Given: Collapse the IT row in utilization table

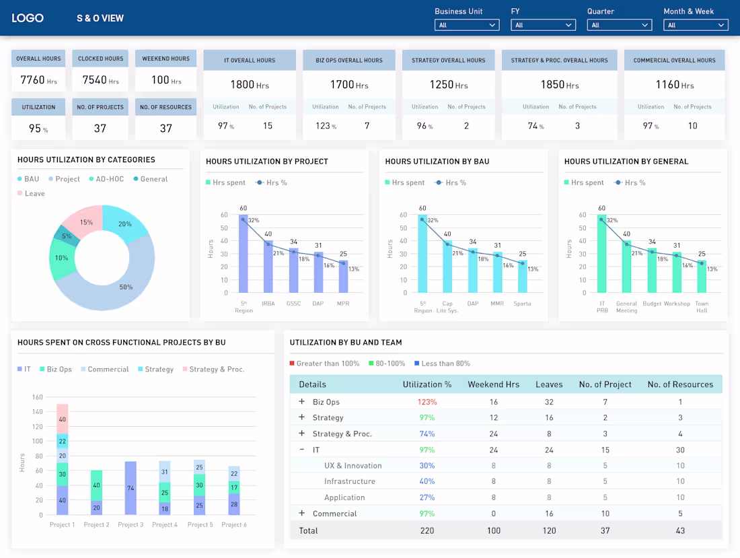Looking at the screenshot, I should [x=301, y=449].
